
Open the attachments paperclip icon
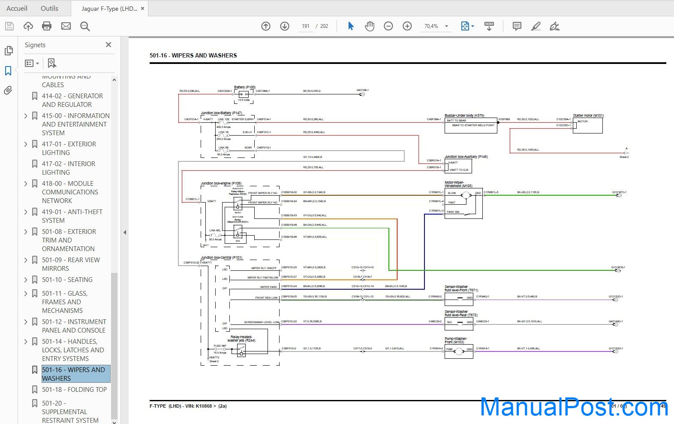click(8, 91)
